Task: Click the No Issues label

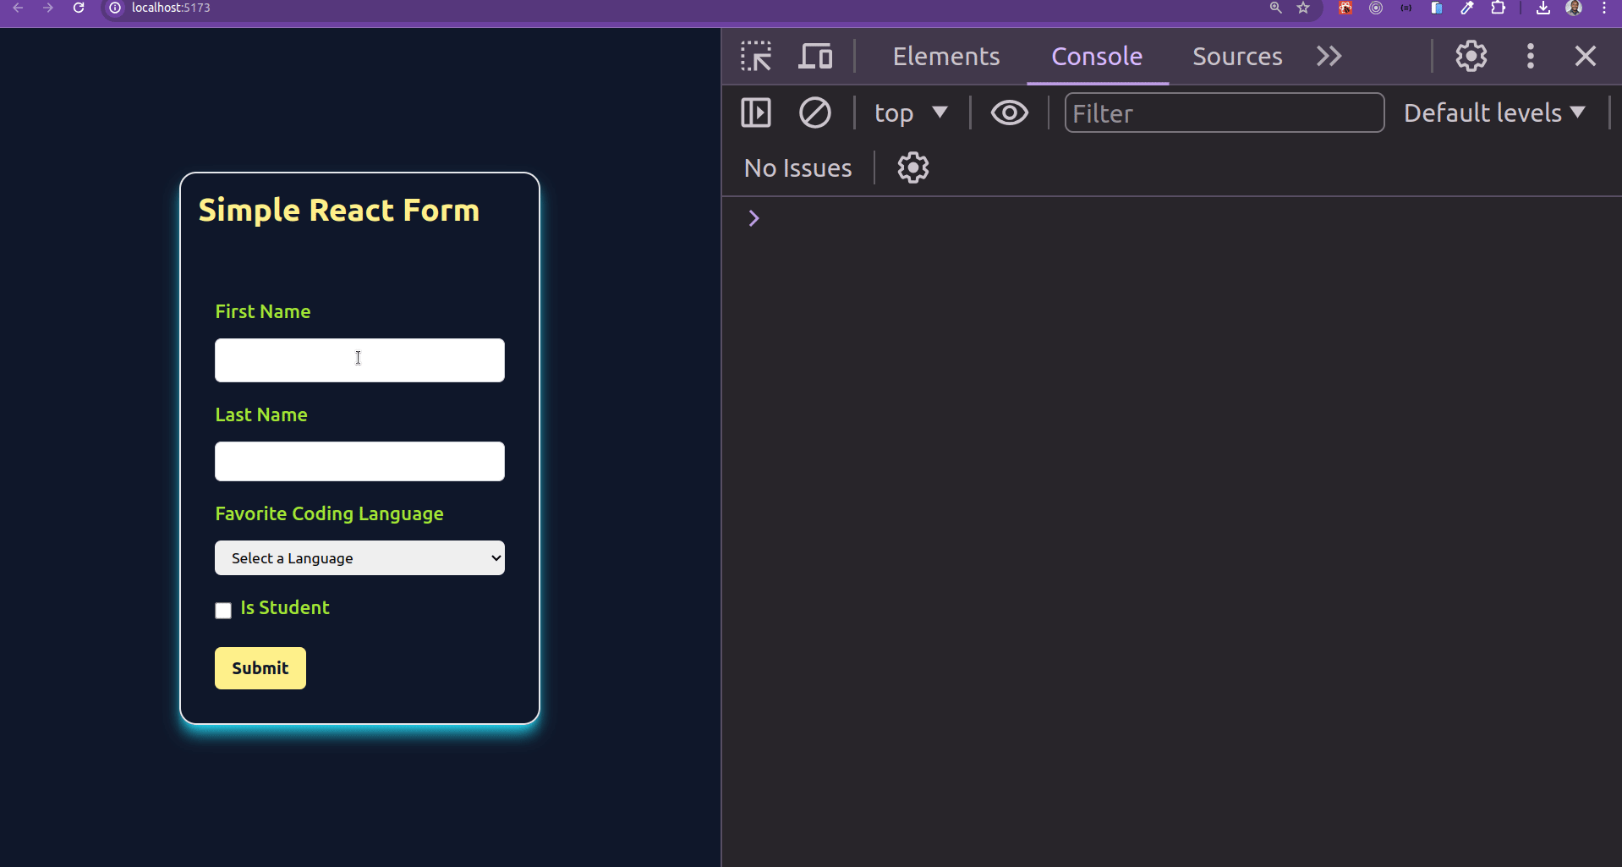Action: pyautogui.click(x=798, y=167)
